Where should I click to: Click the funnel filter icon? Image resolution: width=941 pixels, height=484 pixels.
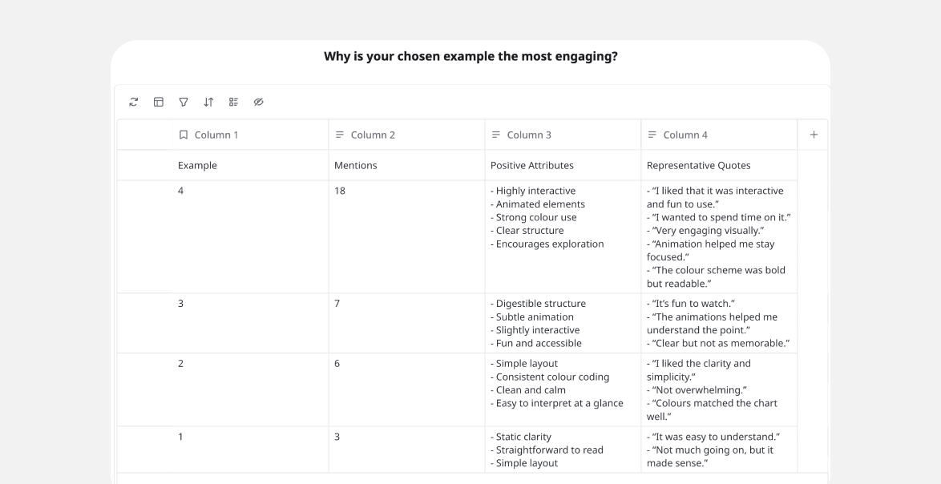point(184,102)
